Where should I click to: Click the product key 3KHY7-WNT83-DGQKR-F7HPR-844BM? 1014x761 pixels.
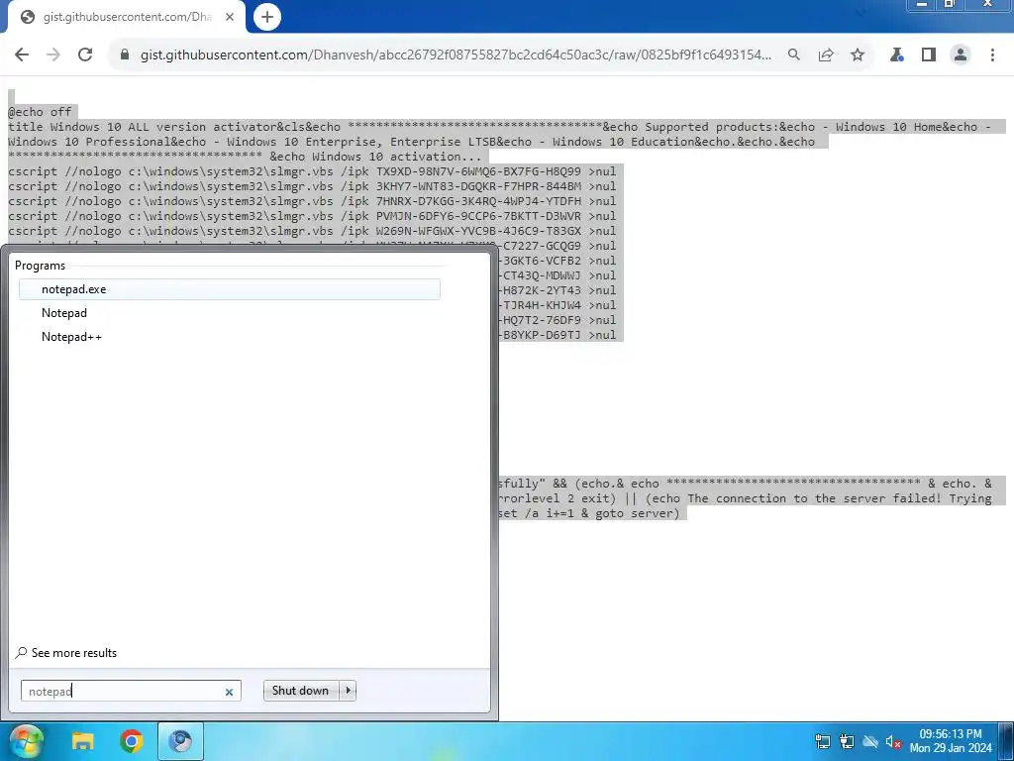478,186
